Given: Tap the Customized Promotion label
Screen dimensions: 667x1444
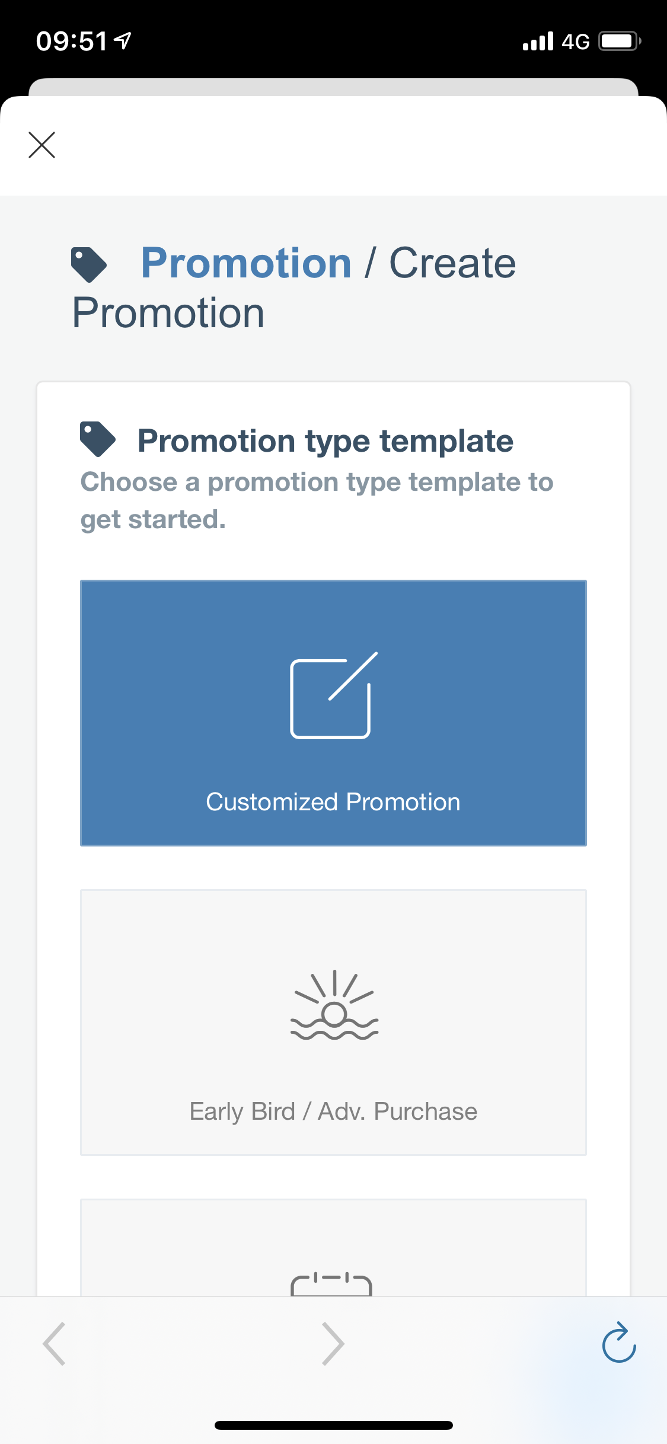Looking at the screenshot, I should pos(333,802).
